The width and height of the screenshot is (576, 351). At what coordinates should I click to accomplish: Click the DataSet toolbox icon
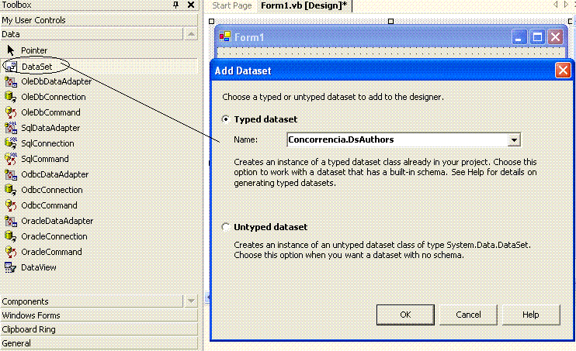tap(11, 67)
